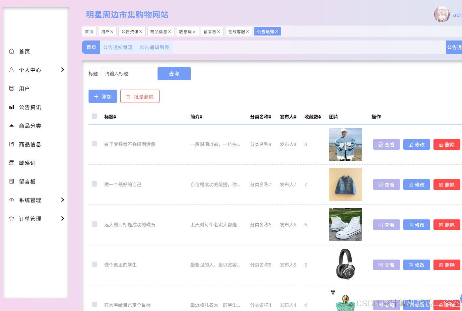The image size is (462, 311).
Task: Open the 公告通知列表 breadcrumb link
Action: click(x=154, y=47)
